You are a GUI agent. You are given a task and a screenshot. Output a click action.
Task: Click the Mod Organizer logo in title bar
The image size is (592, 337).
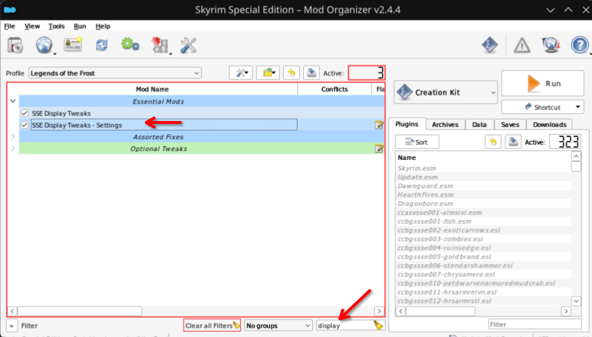(x=10, y=10)
